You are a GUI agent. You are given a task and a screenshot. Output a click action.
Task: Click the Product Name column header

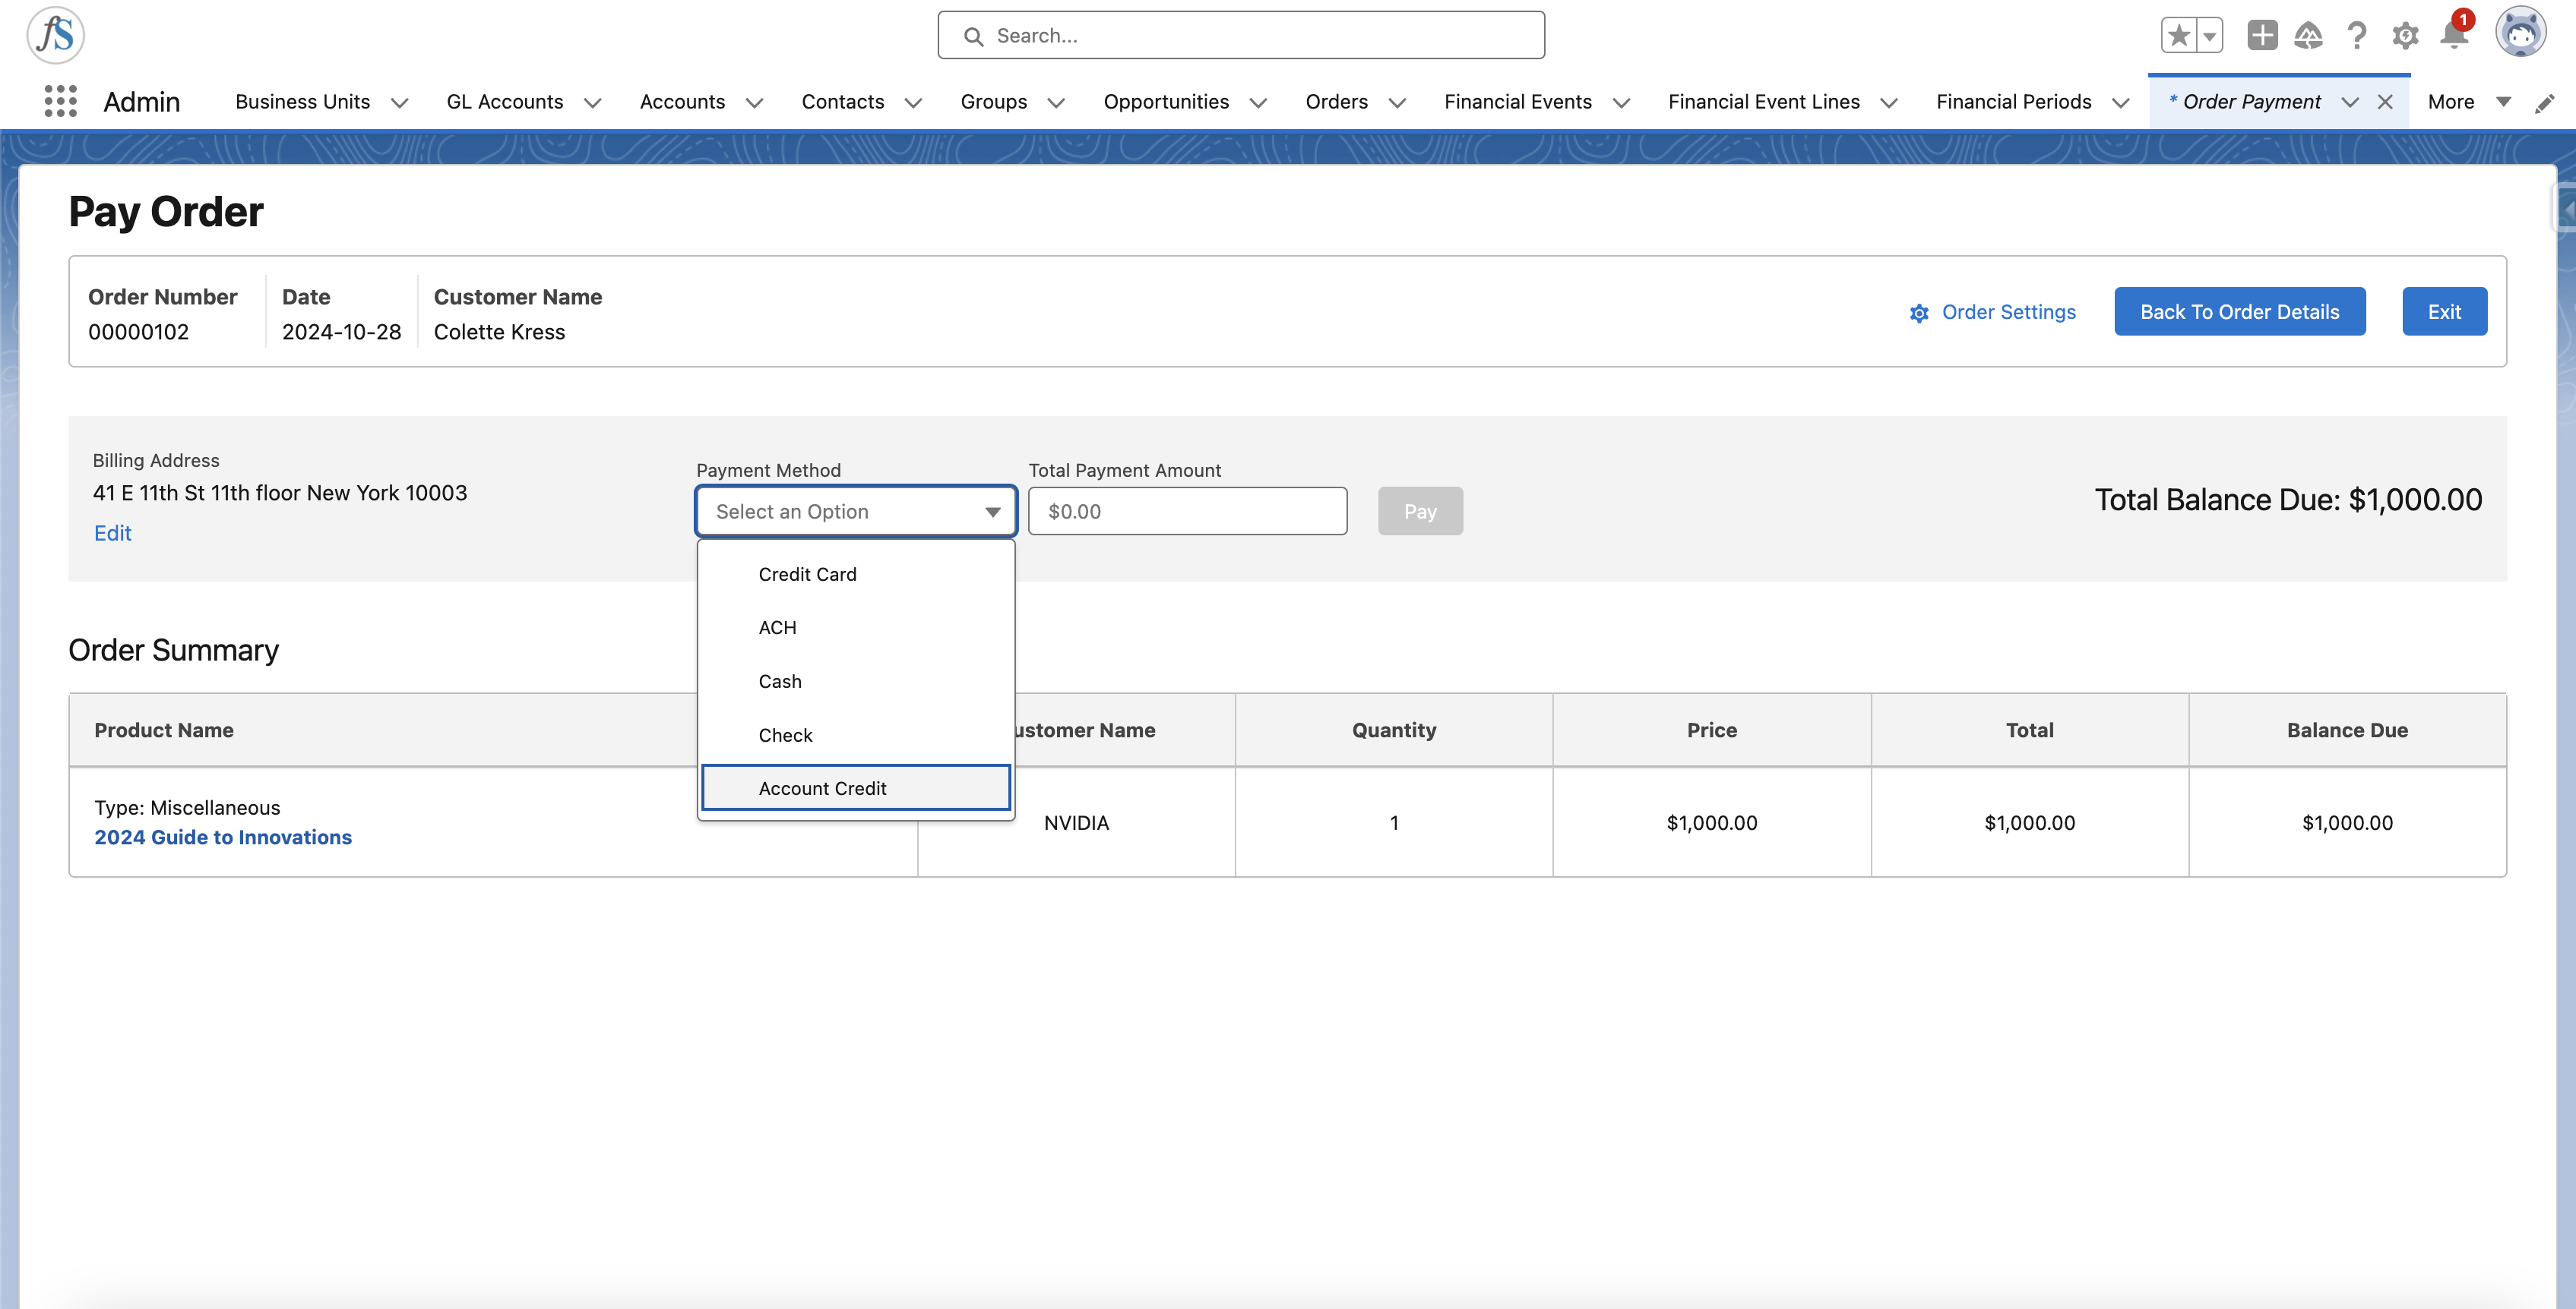164,730
